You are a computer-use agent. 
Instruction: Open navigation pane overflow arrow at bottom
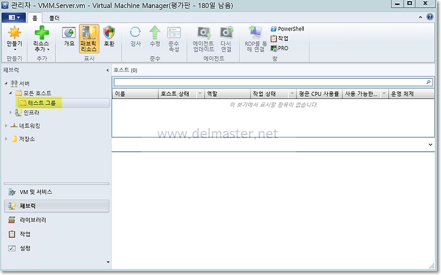coord(108,262)
